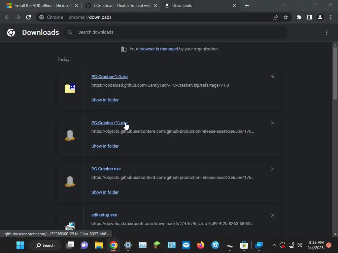
Task: Show PC-Crasher-1.0.zip in folder
Action: [x=105, y=100]
